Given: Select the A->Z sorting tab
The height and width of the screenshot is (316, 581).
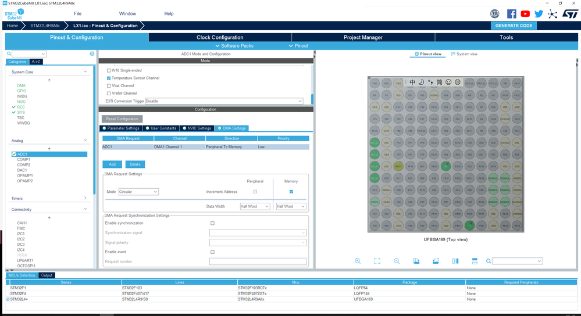Looking at the screenshot, I should point(35,62).
